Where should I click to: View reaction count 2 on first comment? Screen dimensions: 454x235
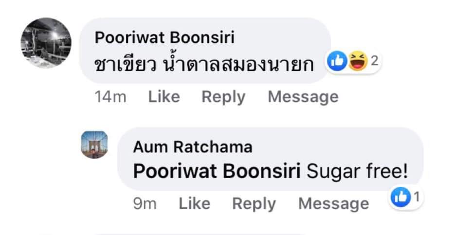pos(375,61)
